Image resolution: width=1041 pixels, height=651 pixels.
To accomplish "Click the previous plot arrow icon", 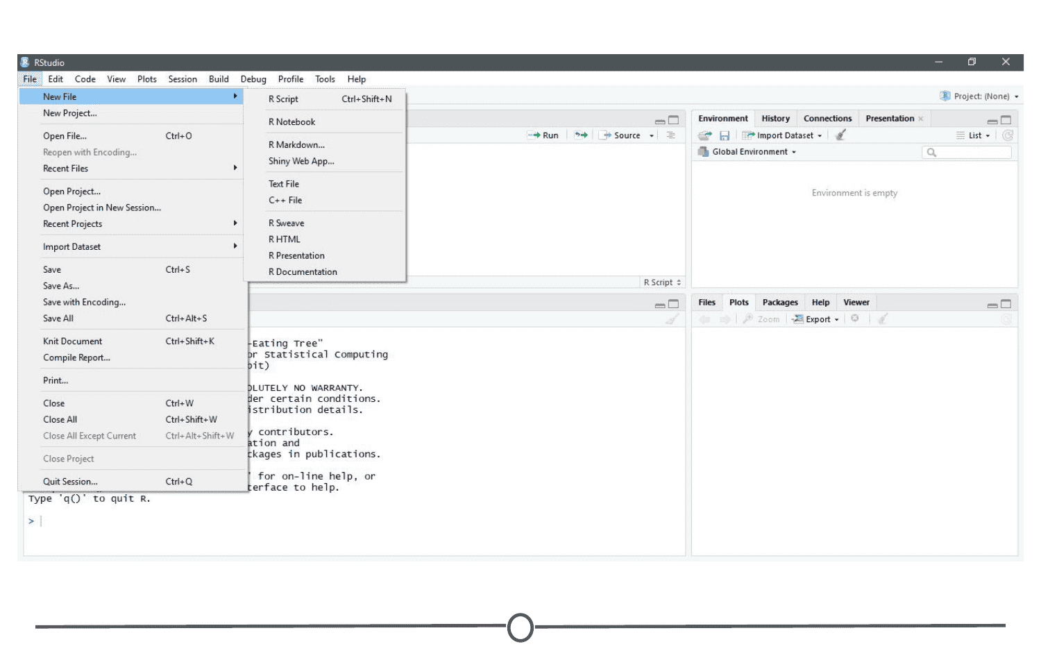I will (x=705, y=319).
